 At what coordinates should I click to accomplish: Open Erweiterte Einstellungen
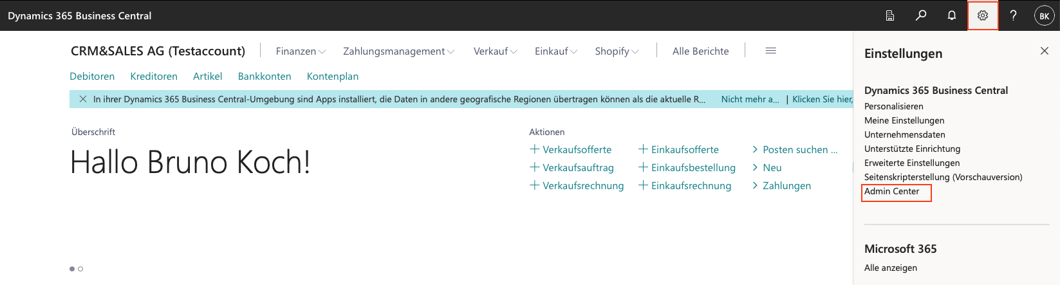click(x=912, y=163)
